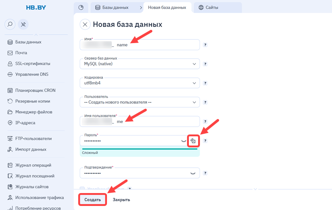
Task: Tick the partially hidden checkbox above Создать
Action: tap(82, 188)
